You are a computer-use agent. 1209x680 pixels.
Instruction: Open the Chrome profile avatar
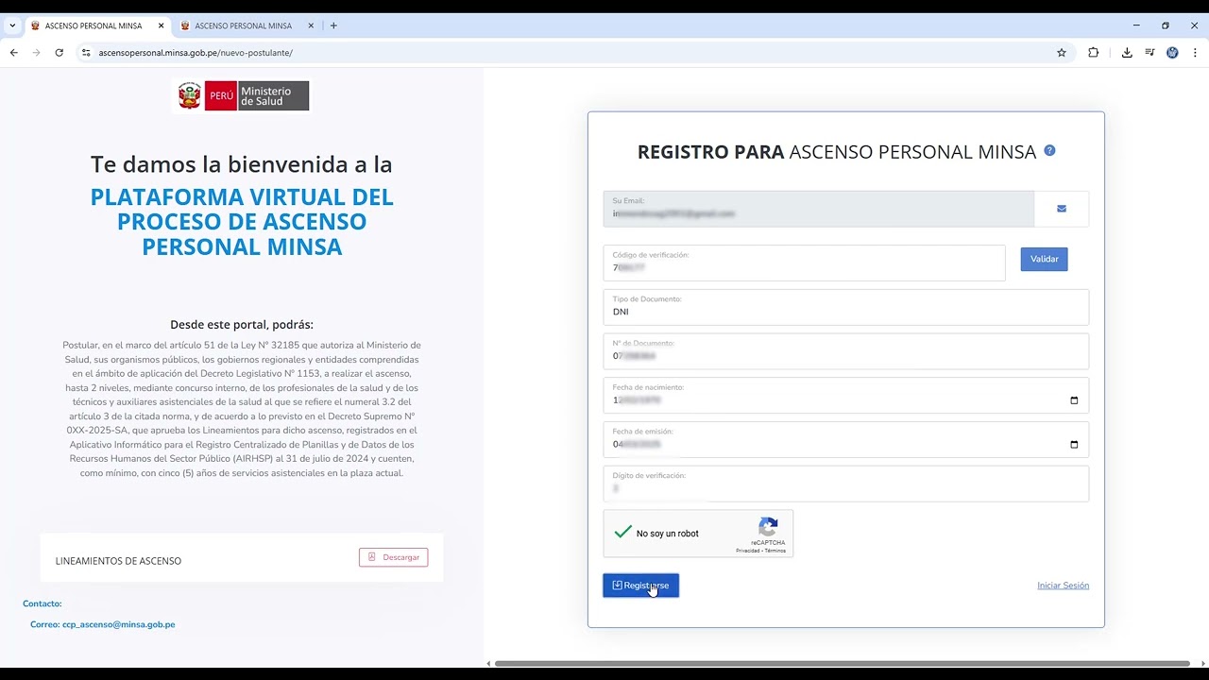(1172, 53)
